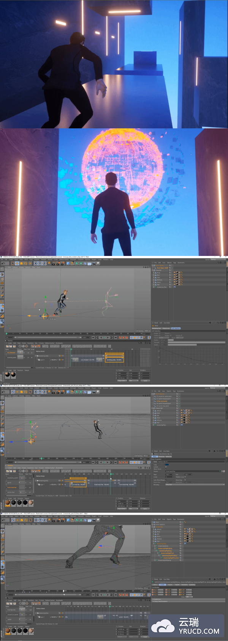Viewport: 228px width, 641px height.
Task: Click blue Color swatch in Motion Clip attributes
Action: click(x=167, y=465)
